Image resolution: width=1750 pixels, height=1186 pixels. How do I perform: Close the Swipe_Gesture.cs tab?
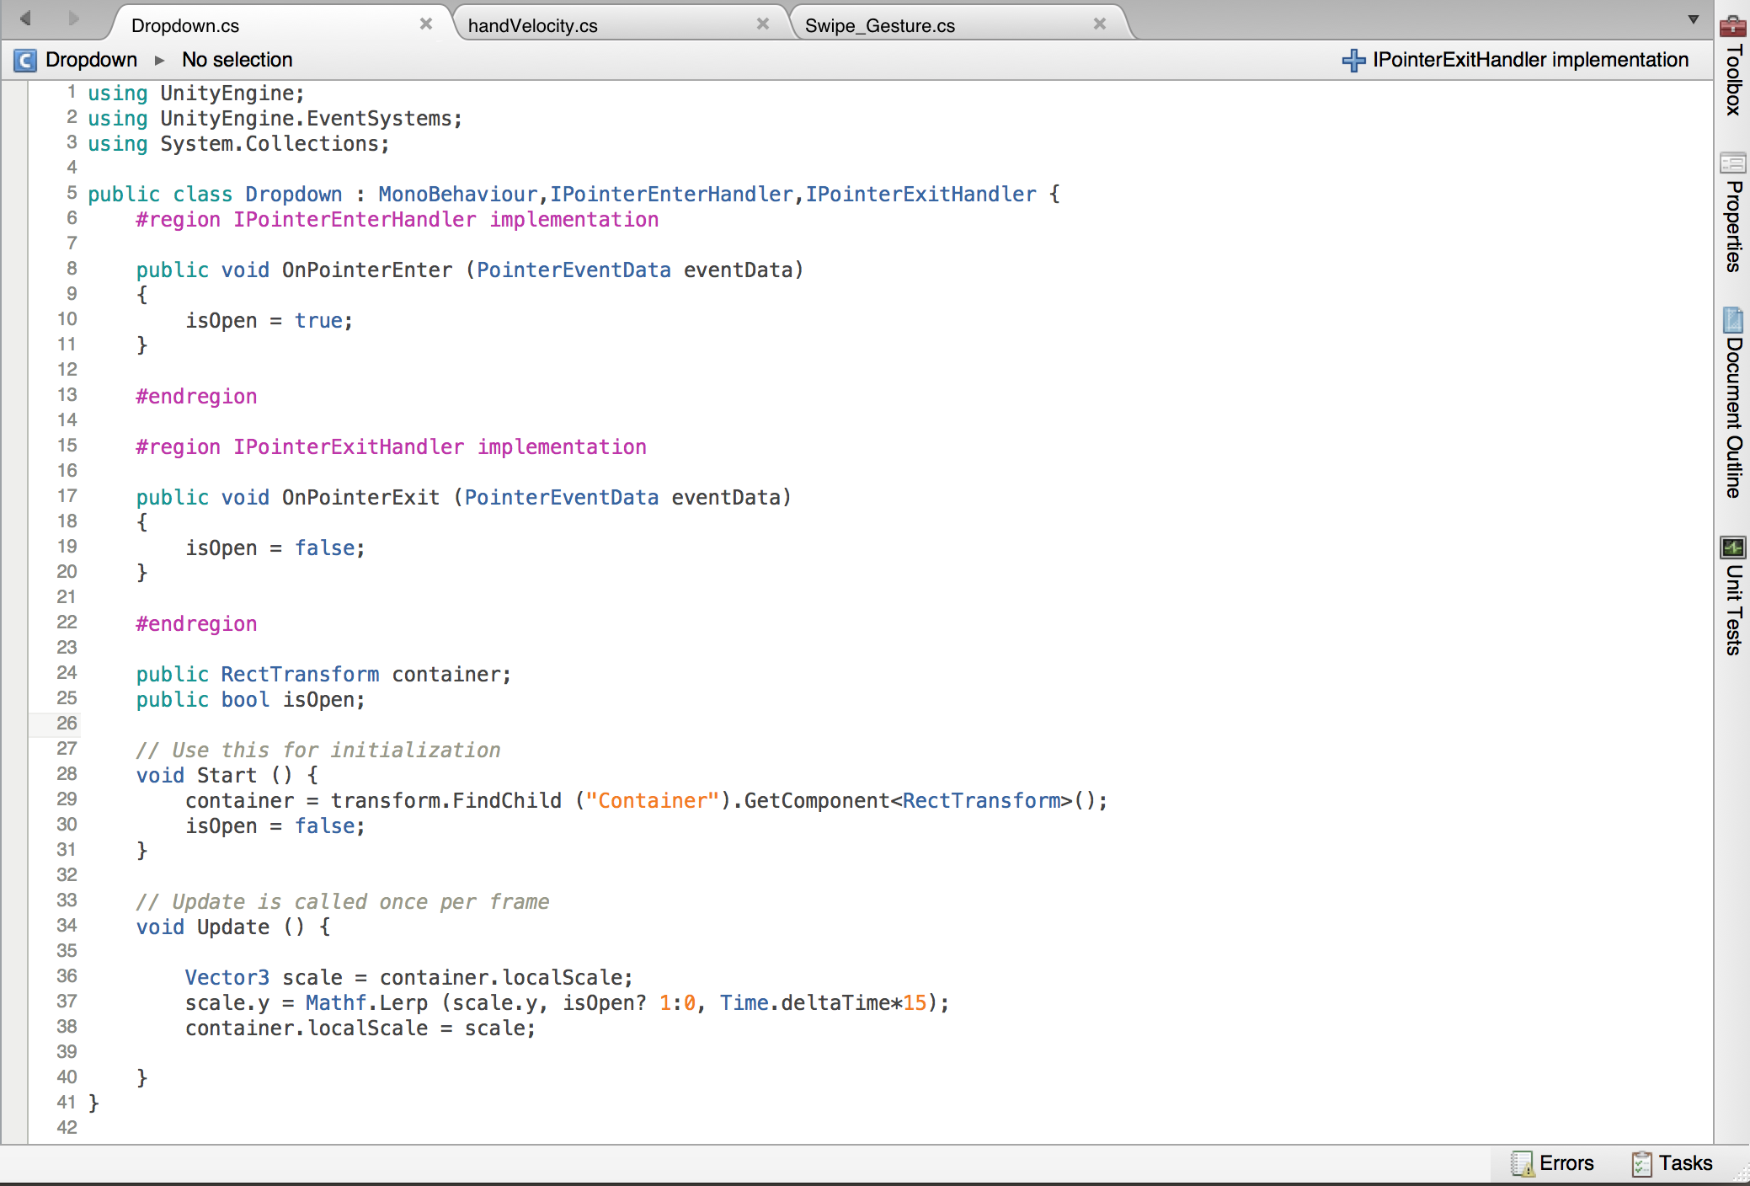[1100, 24]
